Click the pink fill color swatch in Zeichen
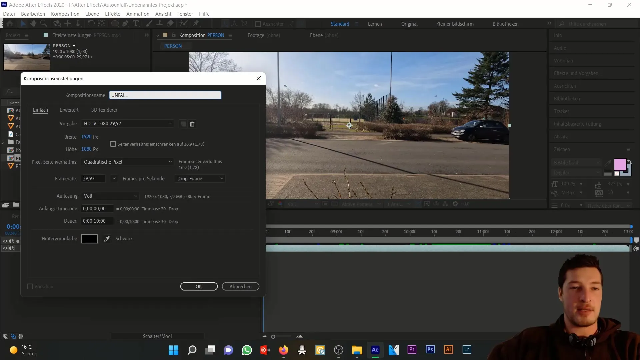The width and height of the screenshot is (640, 360). (x=620, y=165)
